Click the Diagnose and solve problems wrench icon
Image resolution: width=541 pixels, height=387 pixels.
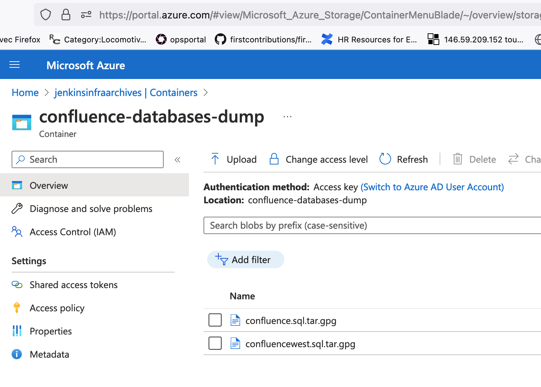17,209
